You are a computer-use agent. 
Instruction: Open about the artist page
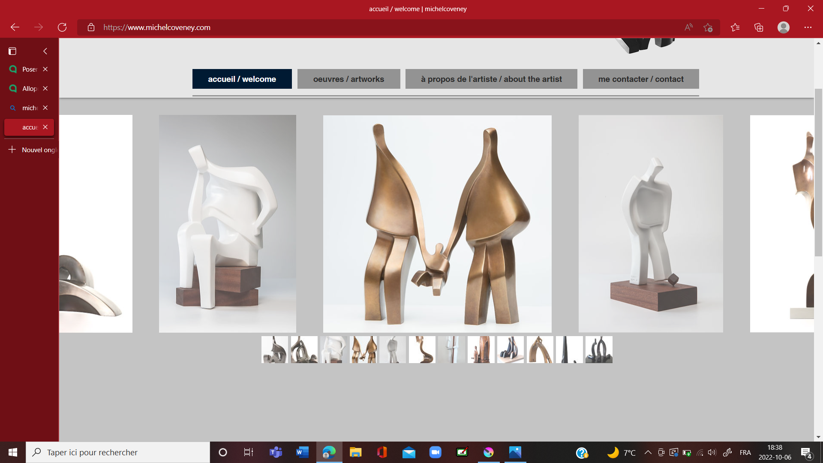491,79
